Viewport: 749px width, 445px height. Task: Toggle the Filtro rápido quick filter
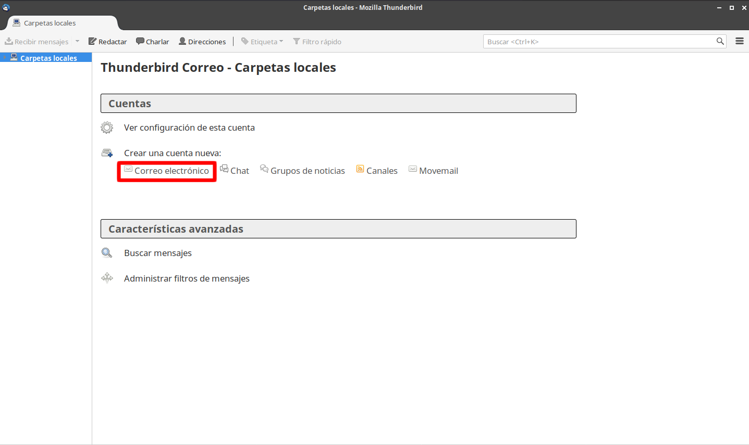[317, 42]
